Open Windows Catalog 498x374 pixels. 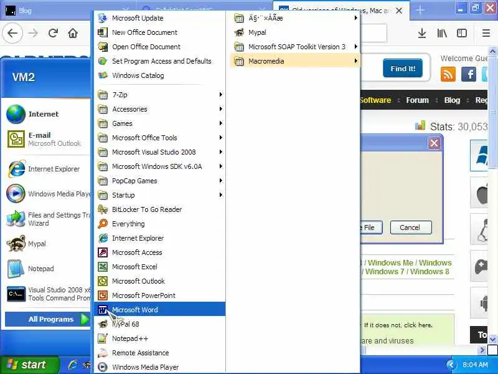pos(160,75)
